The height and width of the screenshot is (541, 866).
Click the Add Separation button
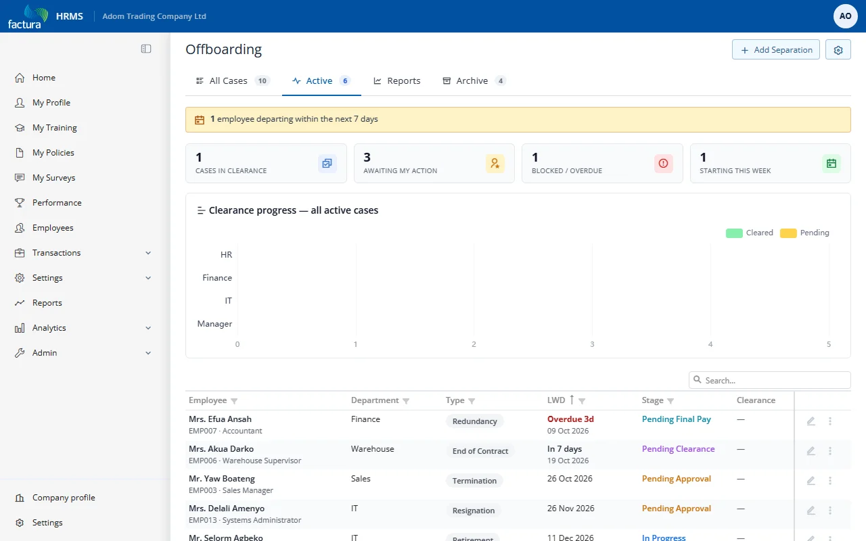point(776,50)
